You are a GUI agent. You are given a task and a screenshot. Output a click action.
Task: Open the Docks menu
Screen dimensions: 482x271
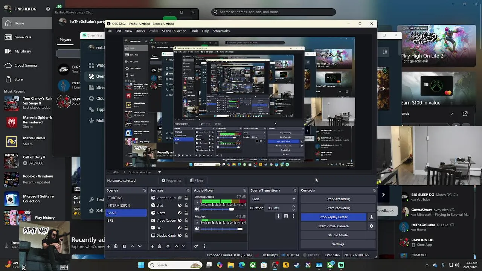tap(140, 31)
